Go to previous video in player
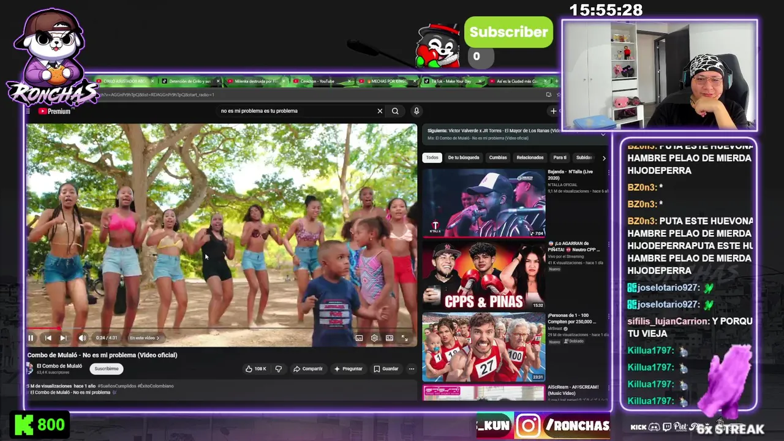Screen dimensions: 784x441 [48, 338]
